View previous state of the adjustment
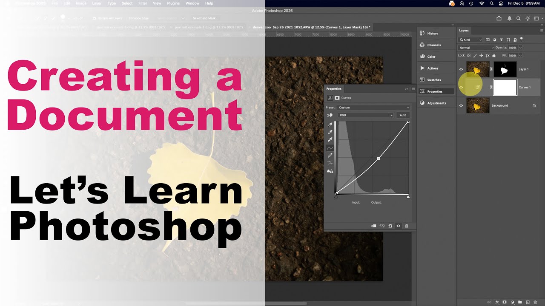545x306 pixels. point(382,226)
